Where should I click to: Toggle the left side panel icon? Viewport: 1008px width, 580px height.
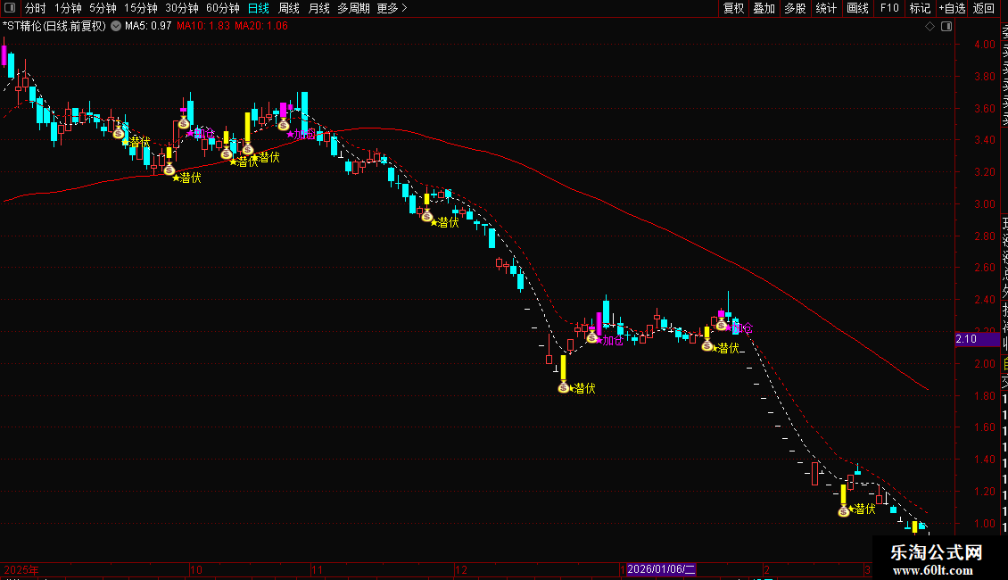pyautogui.click(x=10, y=8)
